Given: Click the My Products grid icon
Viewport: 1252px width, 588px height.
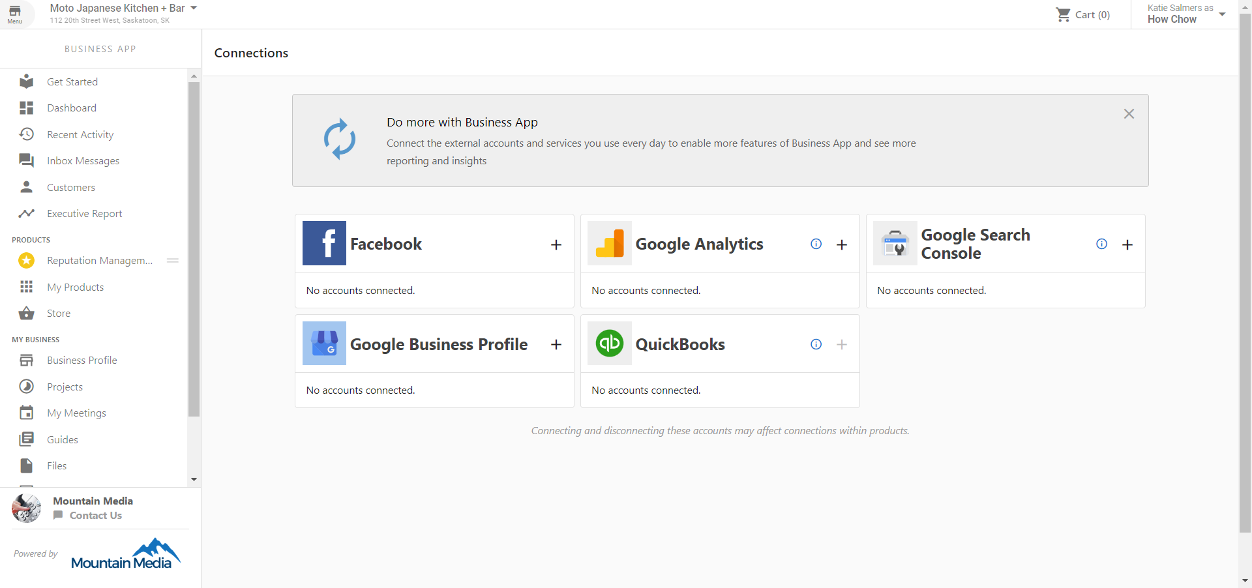Looking at the screenshot, I should point(26,287).
